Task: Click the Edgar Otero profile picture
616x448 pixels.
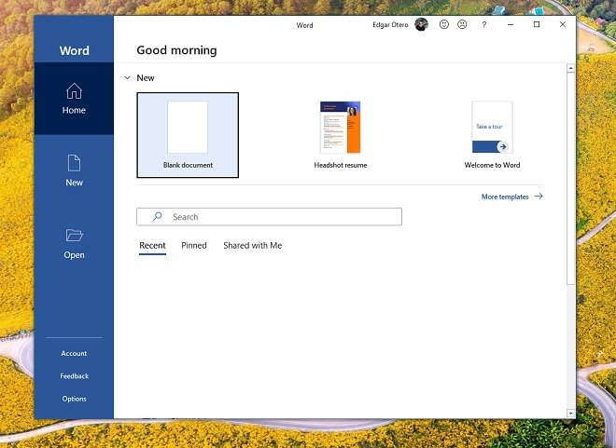Action: click(421, 25)
